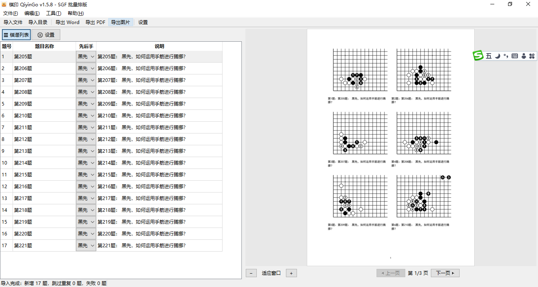Click the 先后手 column header
Viewport: 538px width, 287px height.
tap(86, 46)
